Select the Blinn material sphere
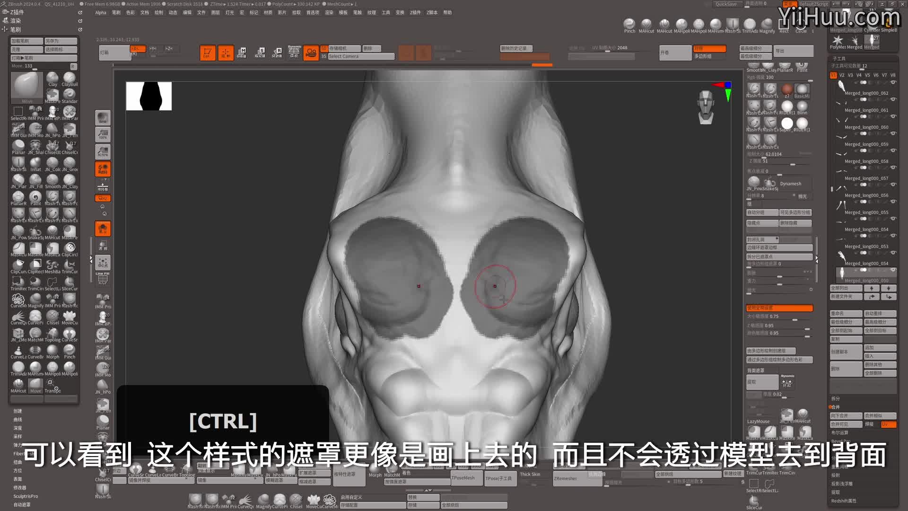The image size is (908, 511). [x=802, y=106]
